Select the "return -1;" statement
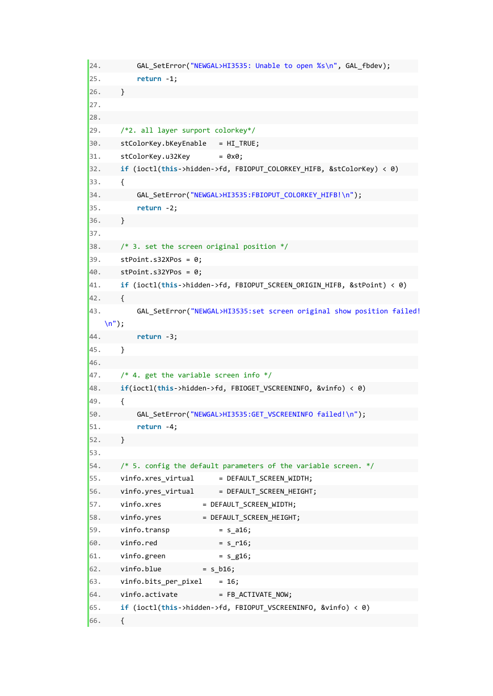This screenshot has height=696, width=493. coord(157,79)
